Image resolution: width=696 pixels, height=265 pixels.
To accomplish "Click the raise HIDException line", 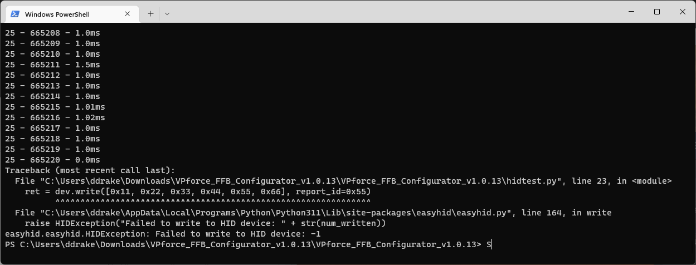I will pyautogui.click(x=206, y=223).
